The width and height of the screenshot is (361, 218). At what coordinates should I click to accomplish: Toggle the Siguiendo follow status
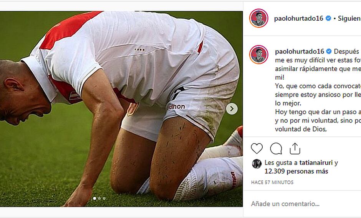coord(349,18)
